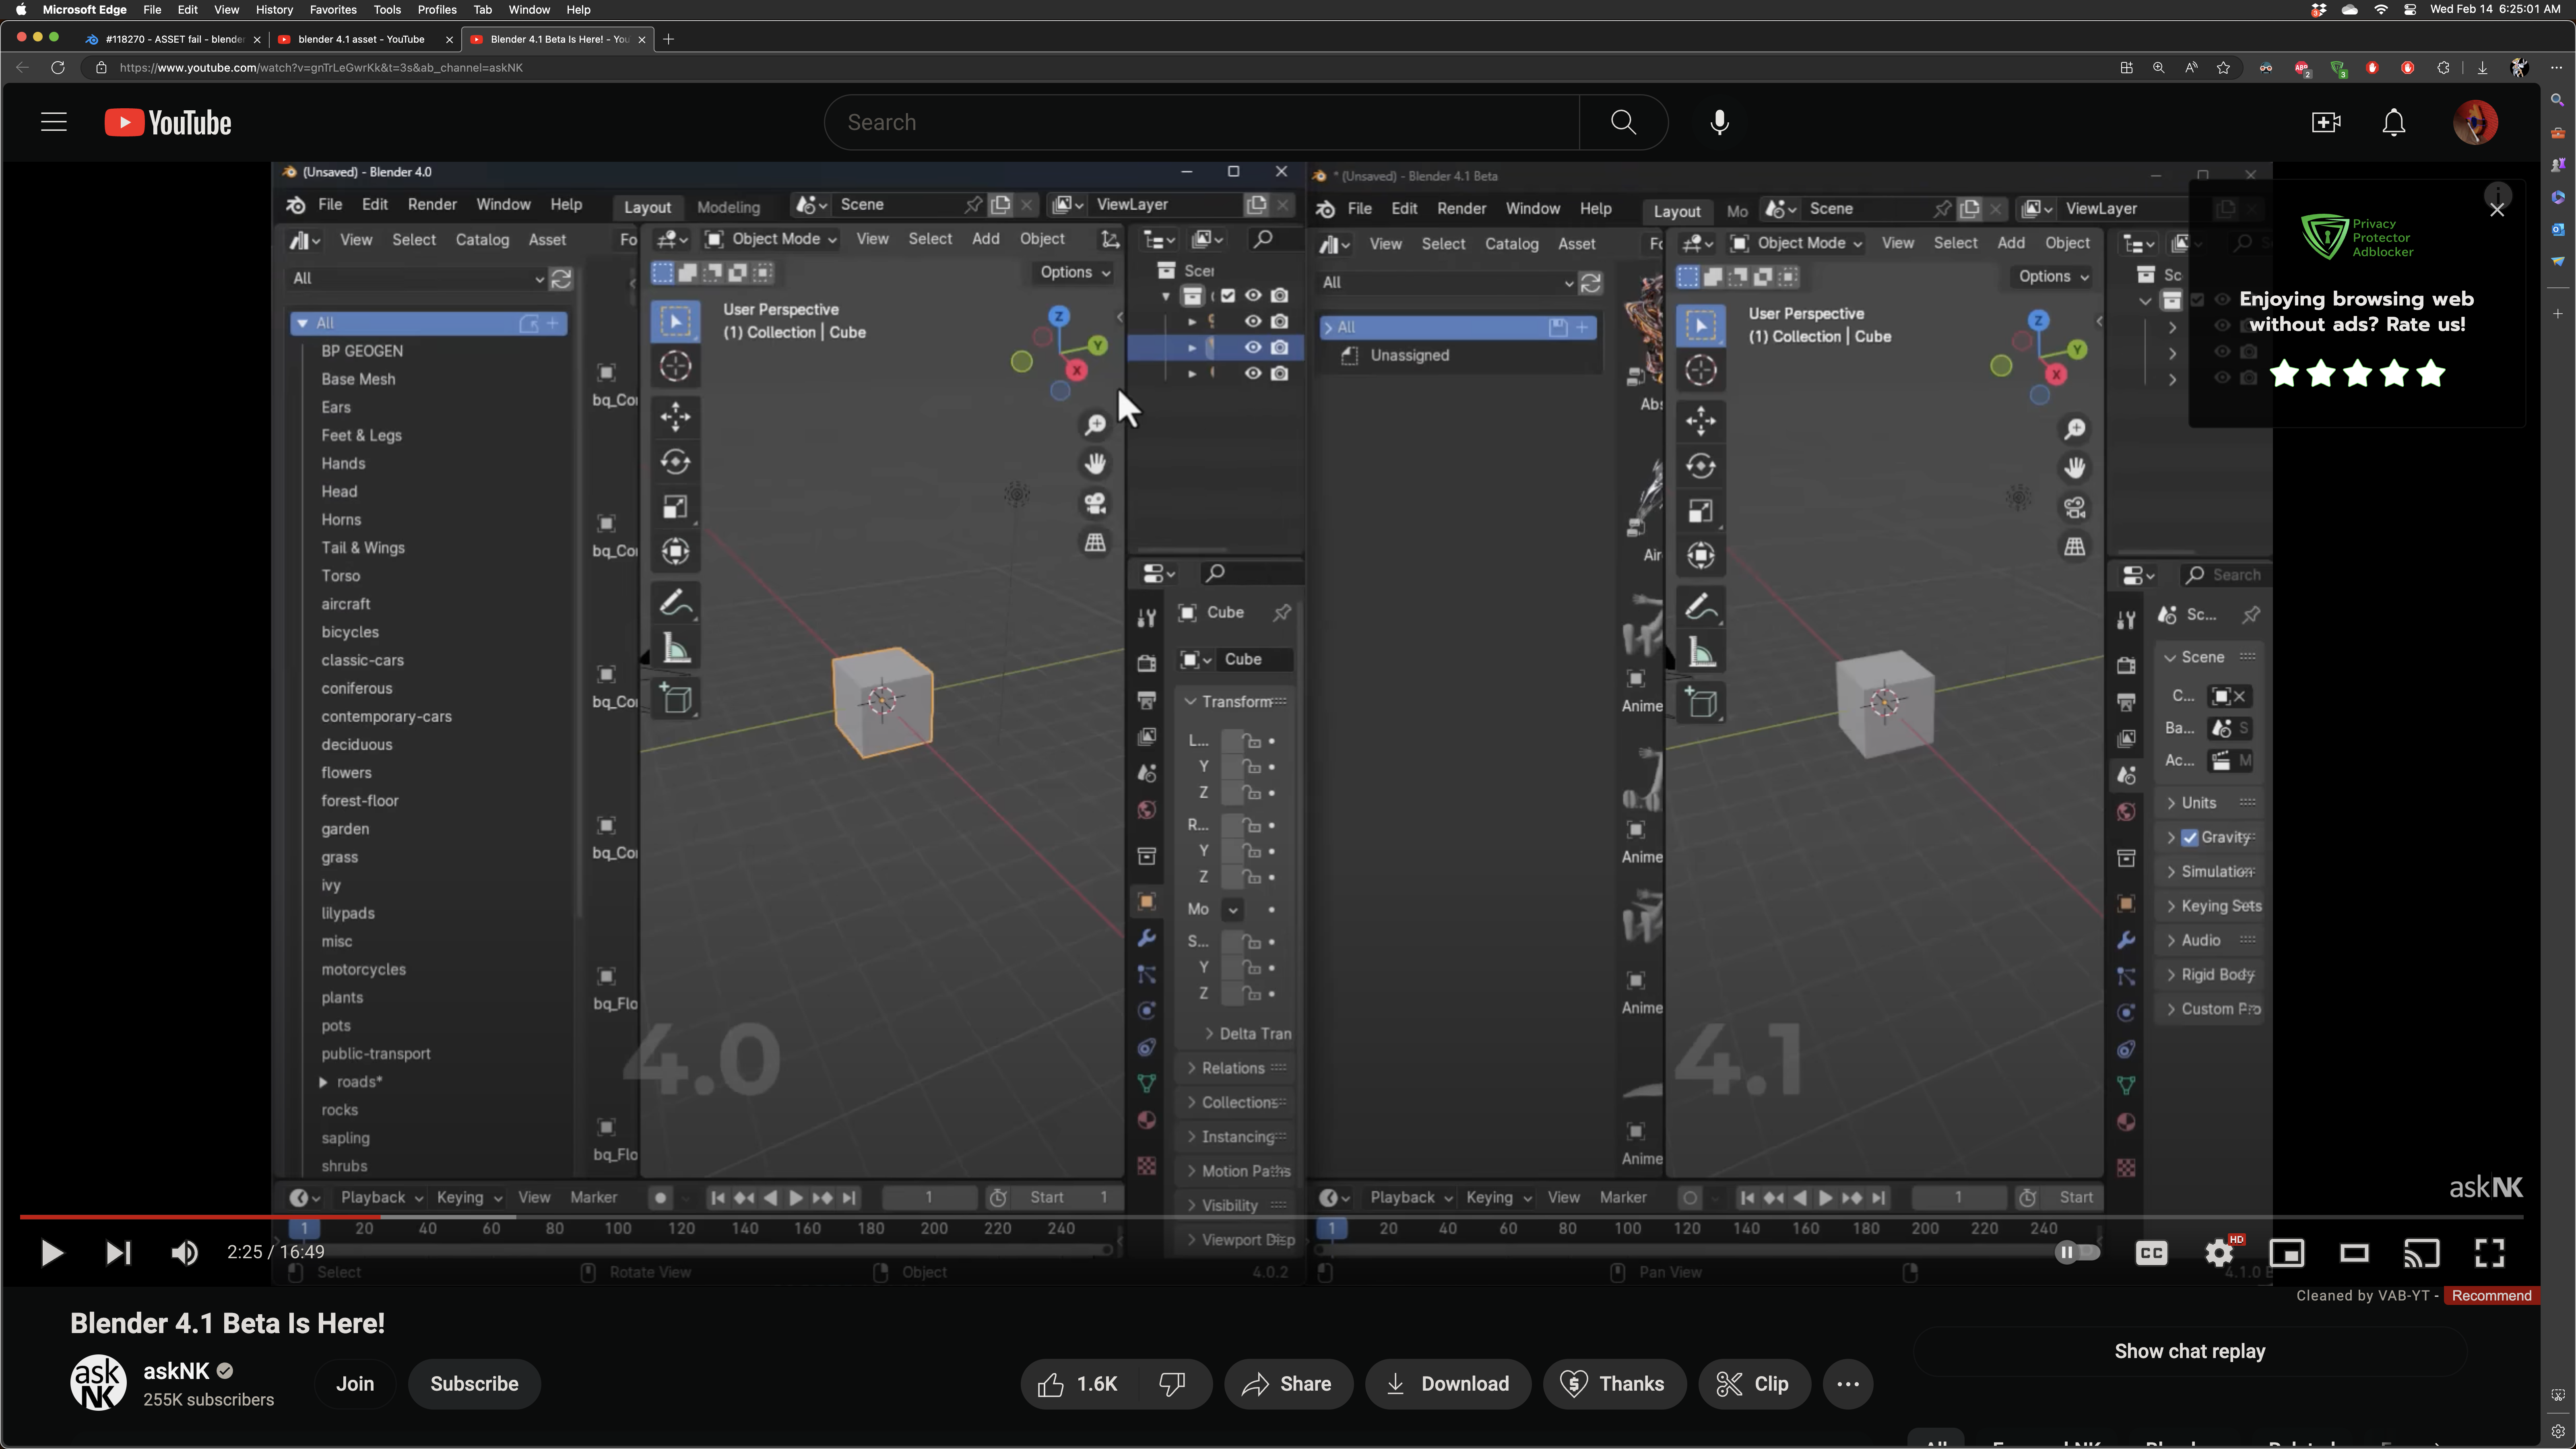Click the YouTube search input field
Image resolution: width=2576 pixels, height=1449 pixels.
coord(1202,122)
